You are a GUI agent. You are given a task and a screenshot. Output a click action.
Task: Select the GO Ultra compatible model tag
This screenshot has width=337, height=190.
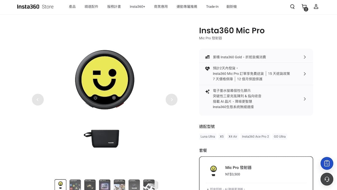pyautogui.click(x=280, y=137)
